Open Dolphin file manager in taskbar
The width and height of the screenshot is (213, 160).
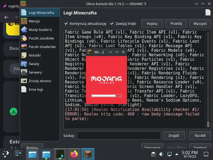click(x=32, y=154)
